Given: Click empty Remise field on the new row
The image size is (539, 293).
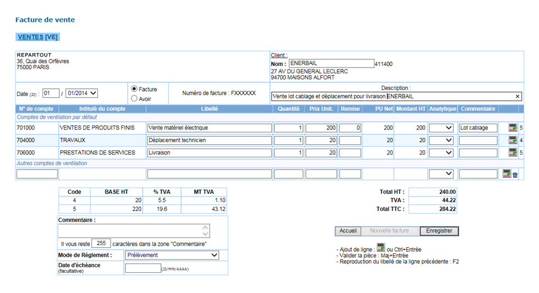Looking at the screenshot, I should 350,174.
